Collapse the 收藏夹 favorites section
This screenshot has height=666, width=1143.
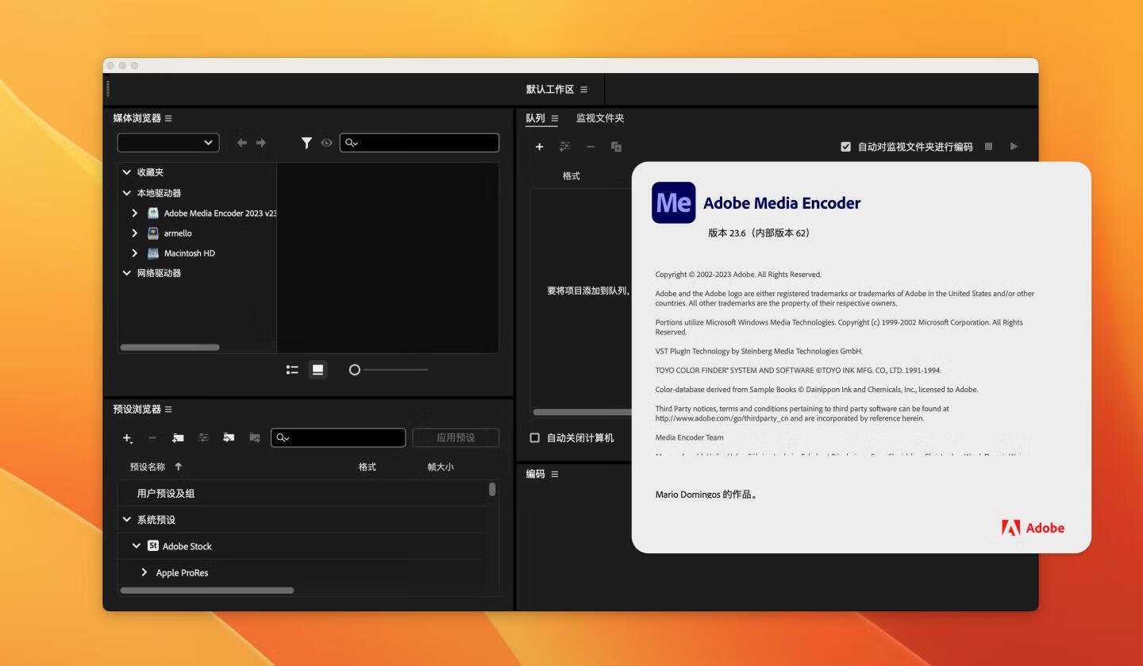(127, 172)
